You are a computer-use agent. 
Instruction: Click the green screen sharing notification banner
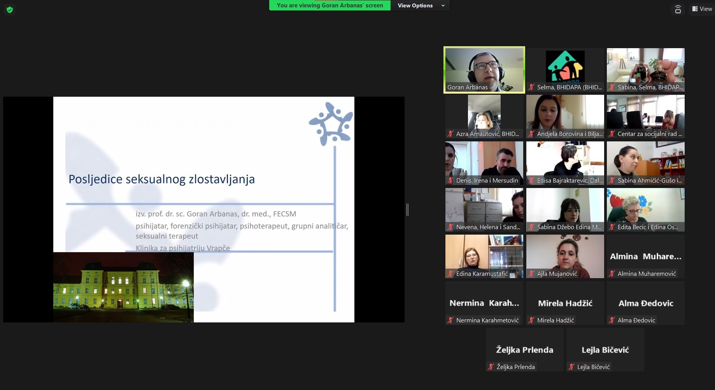[x=329, y=5]
